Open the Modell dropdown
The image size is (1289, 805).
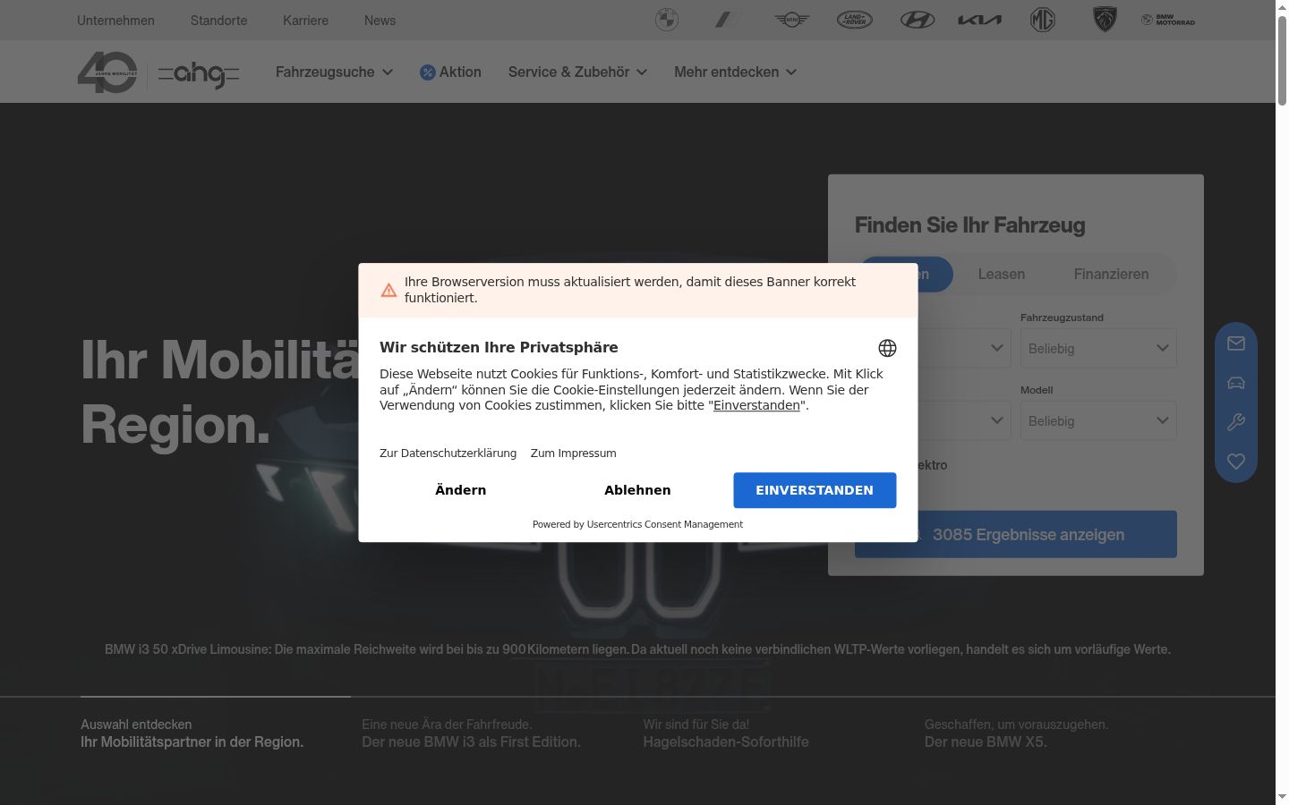pyautogui.click(x=1098, y=420)
